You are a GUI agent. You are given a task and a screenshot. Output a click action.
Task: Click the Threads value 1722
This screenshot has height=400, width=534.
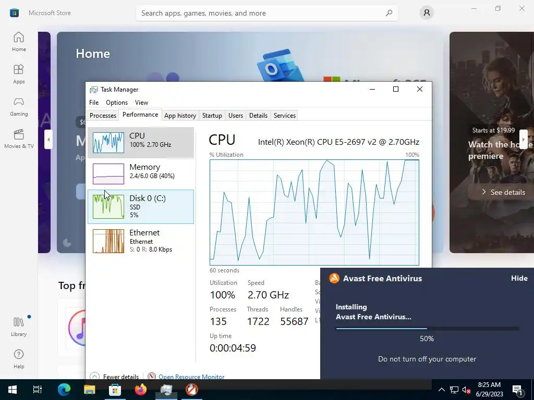pyautogui.click(x=258, y=321)
